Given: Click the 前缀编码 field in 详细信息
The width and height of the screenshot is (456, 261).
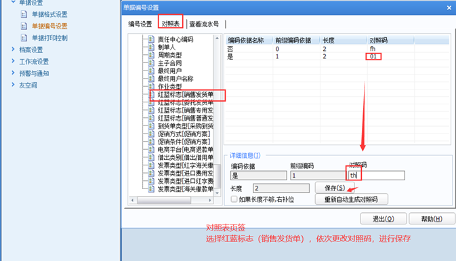Looking at the screenshot, I should pyautogui.click(x=318, y=175).
